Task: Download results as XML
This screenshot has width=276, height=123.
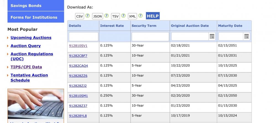Action: coord(132,16)
